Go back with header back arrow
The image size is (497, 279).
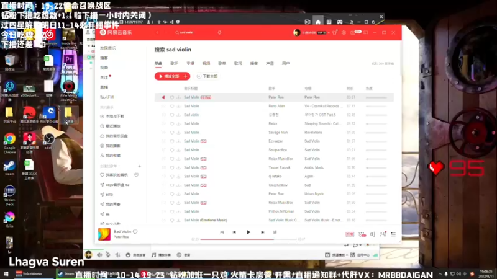click(157, 33)
